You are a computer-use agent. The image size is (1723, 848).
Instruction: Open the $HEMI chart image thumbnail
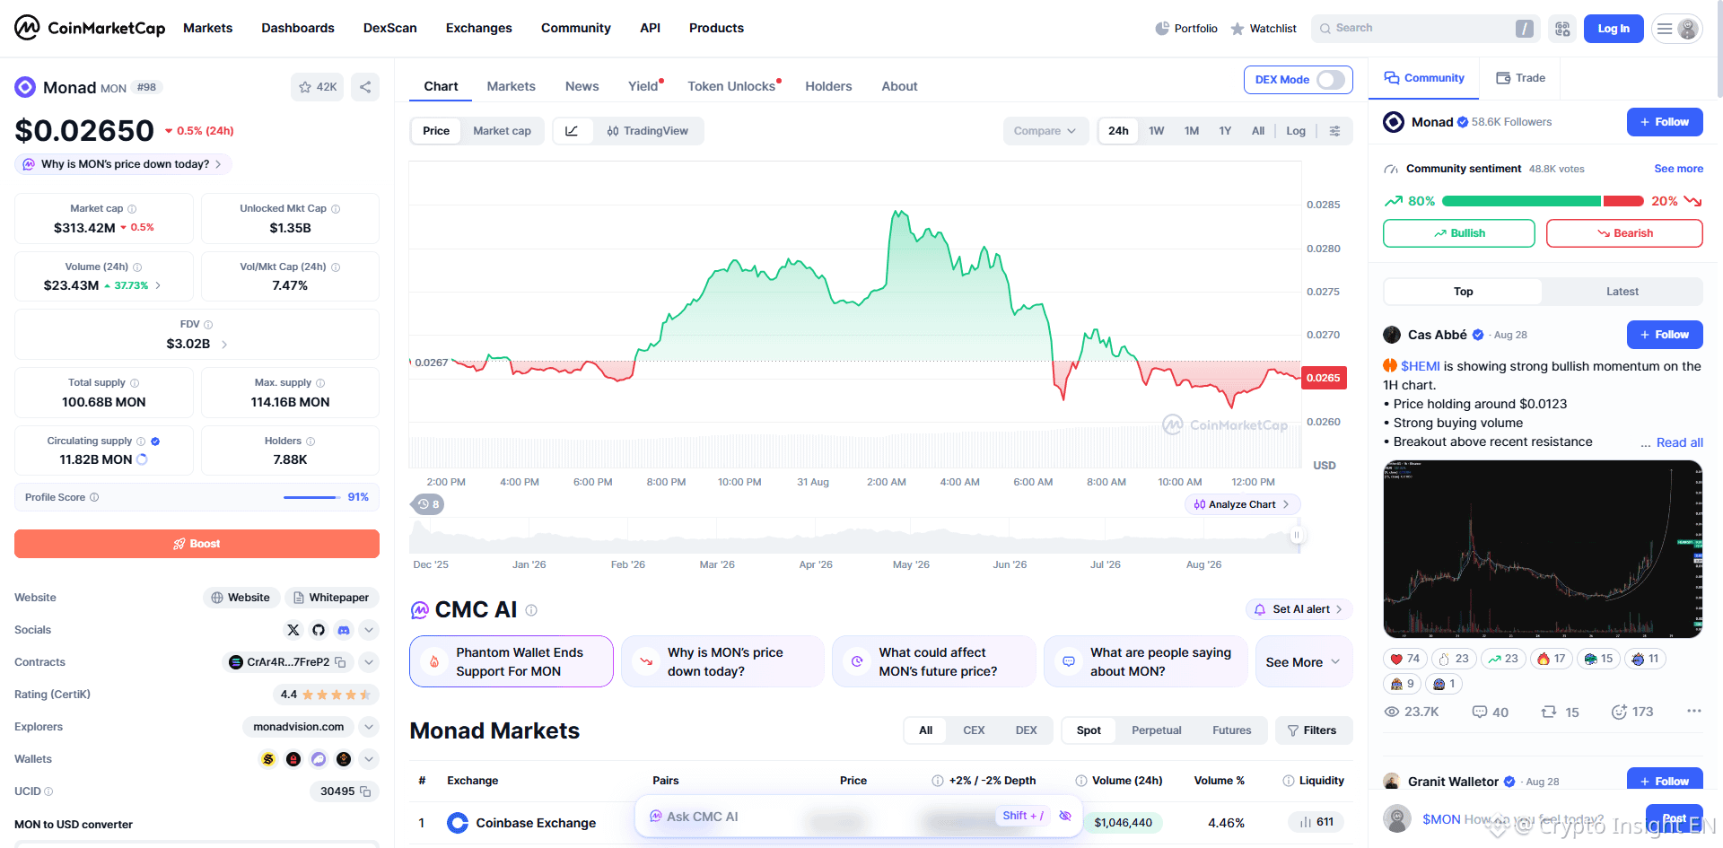[1543, 549]
